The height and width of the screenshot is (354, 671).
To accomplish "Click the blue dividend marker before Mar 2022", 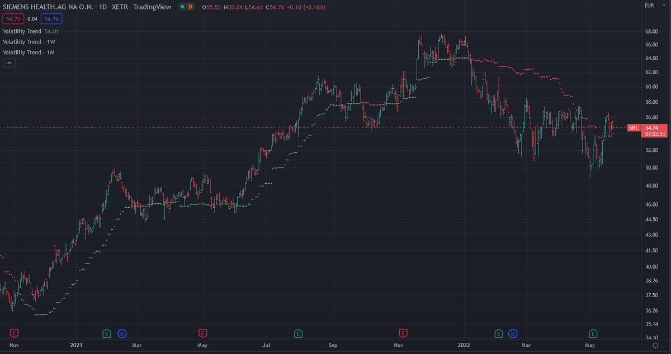I will pos(513,333).
